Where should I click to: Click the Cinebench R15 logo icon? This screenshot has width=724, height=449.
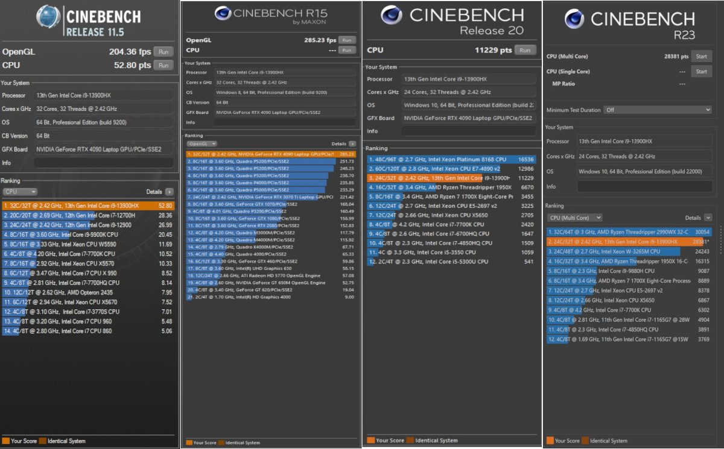coord(223,13)
